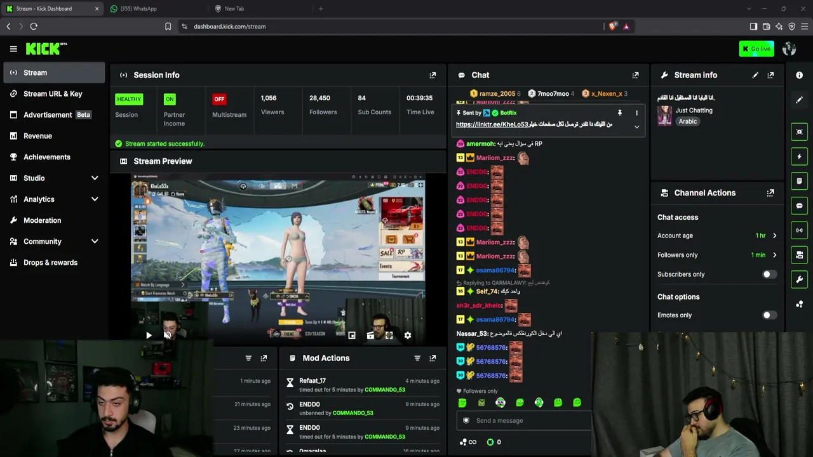Image resolution: width=813 pixels, height=457 pixels.
Task: Pop out the Session Info panel
Action: 433,75
